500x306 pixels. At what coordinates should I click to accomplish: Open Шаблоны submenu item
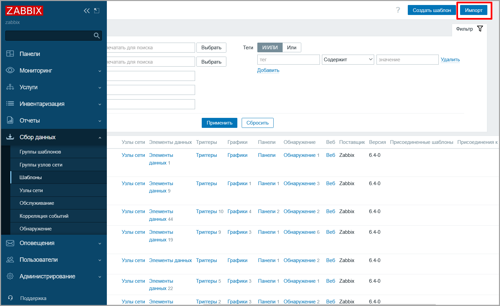(x=59, y=177)
